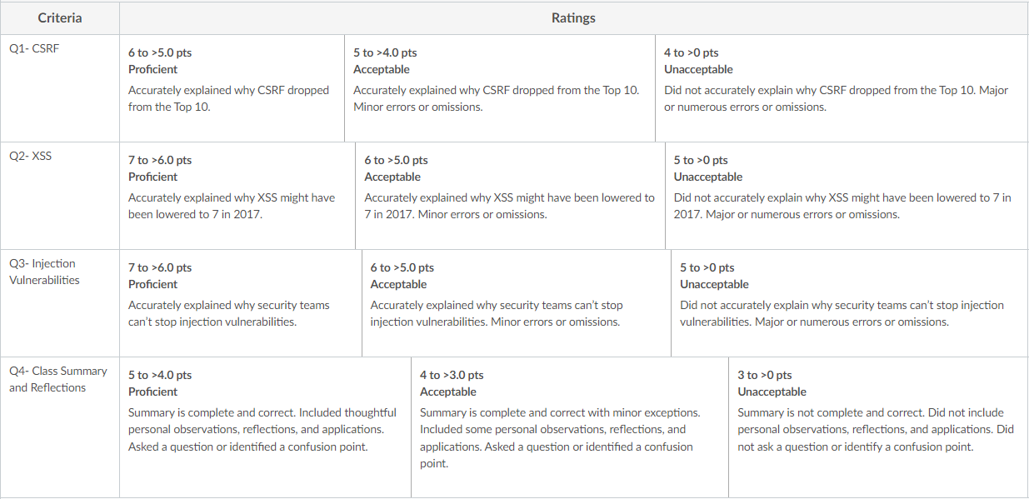Screen dimensions: 1029x499
Task: Choose Q4 Proficient 5 to >4.0 pts rating
Action: pyautogui.click(x=265, y=427)
